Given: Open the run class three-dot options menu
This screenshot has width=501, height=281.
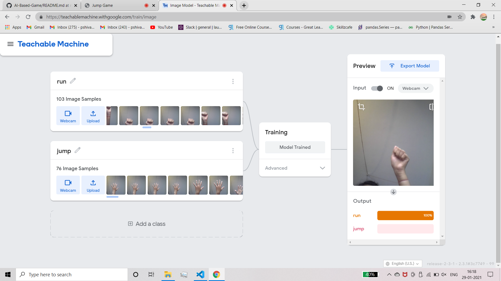Looking at the screenshot, I should [233, 81].
